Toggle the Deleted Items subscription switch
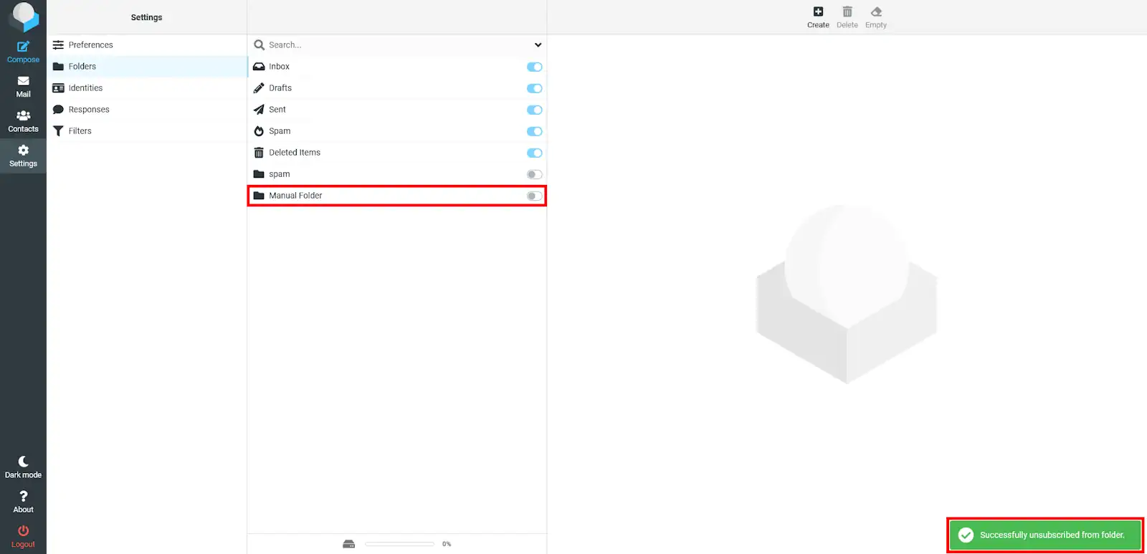The width and height of the screenshot is (1147, 554). (534, 153)
